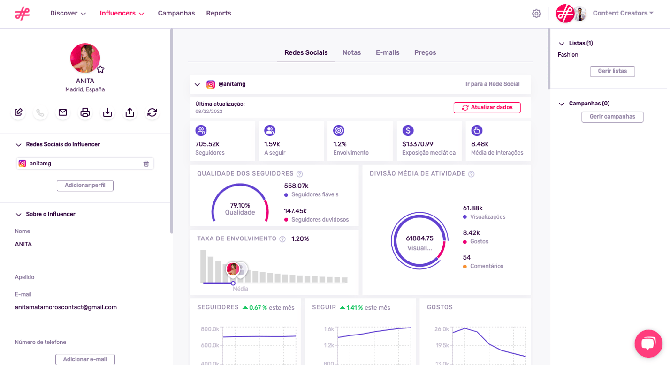Collapse Redes Sociais do Influencer section
This screenshot has height=365, width=670.
19,145
